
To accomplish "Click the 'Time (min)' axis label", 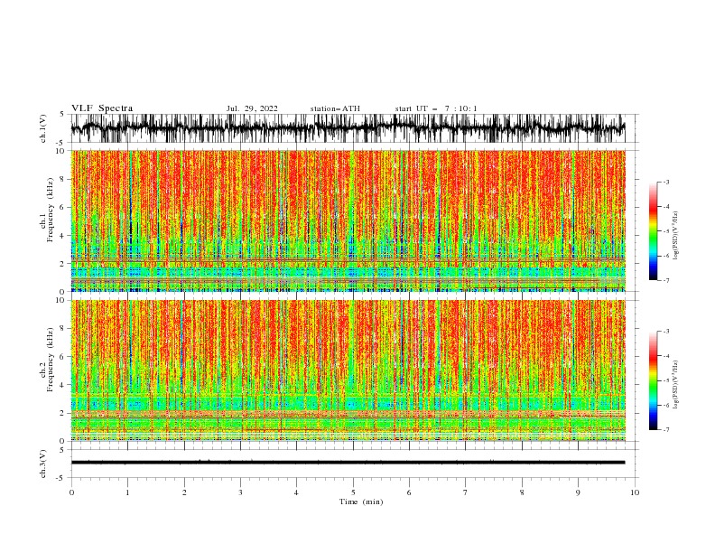I will [x=361, y=501].
